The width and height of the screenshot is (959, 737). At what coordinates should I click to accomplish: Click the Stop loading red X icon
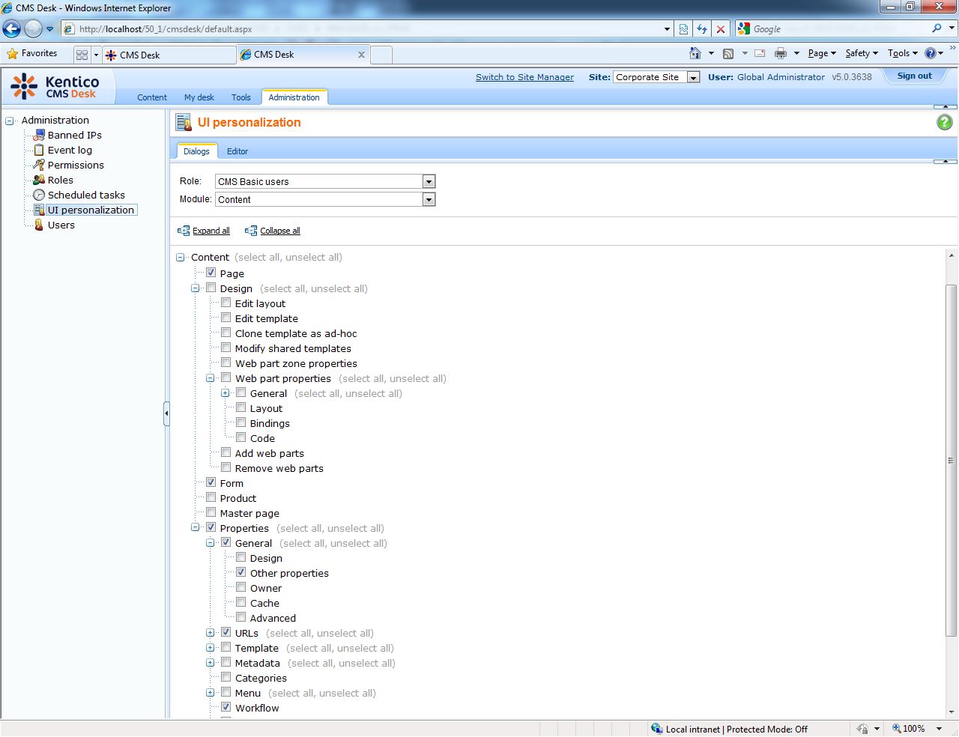coord(721,29)
